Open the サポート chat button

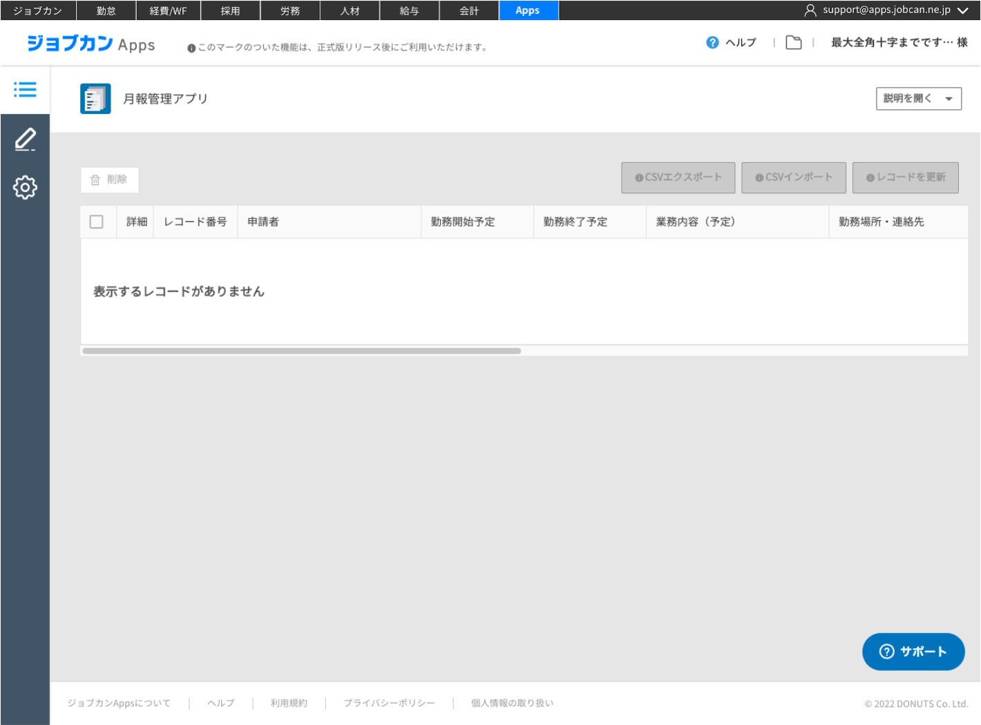coord(913,651)
